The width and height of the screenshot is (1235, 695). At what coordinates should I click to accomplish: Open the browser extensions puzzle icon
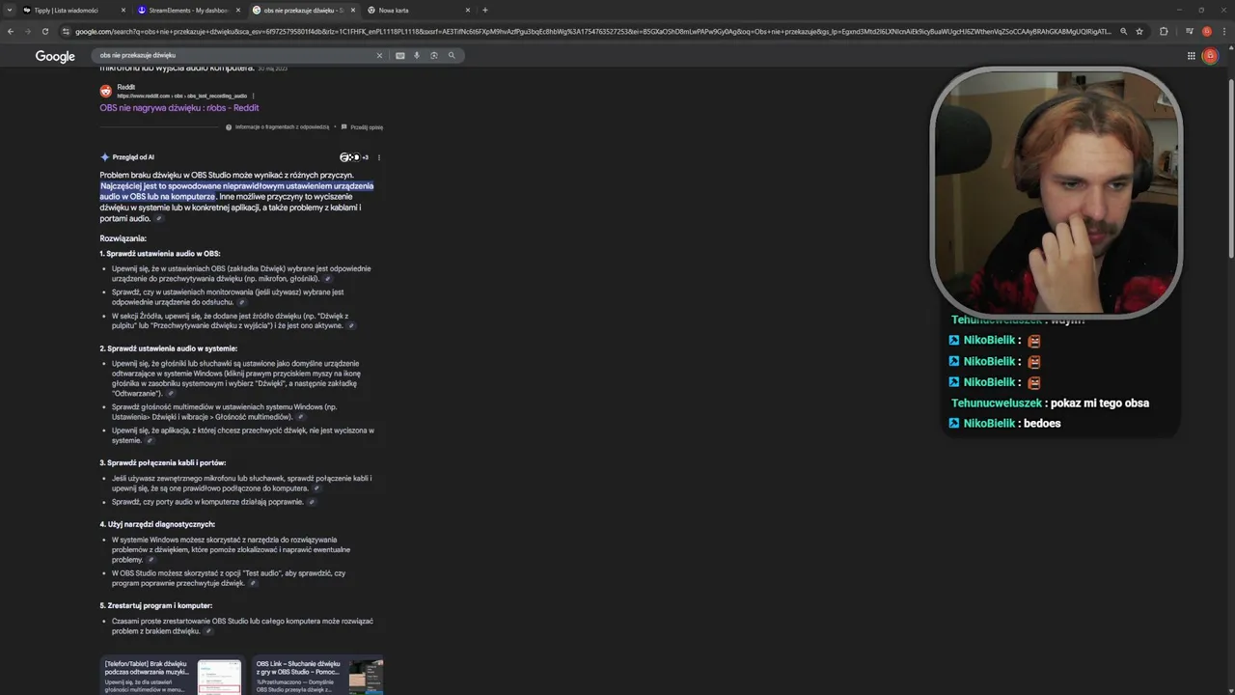1164,31
